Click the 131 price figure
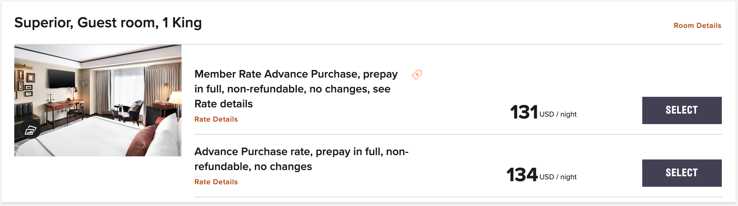Image resolution: width=738 pixels, height=206 pixels. click(524, 112)
